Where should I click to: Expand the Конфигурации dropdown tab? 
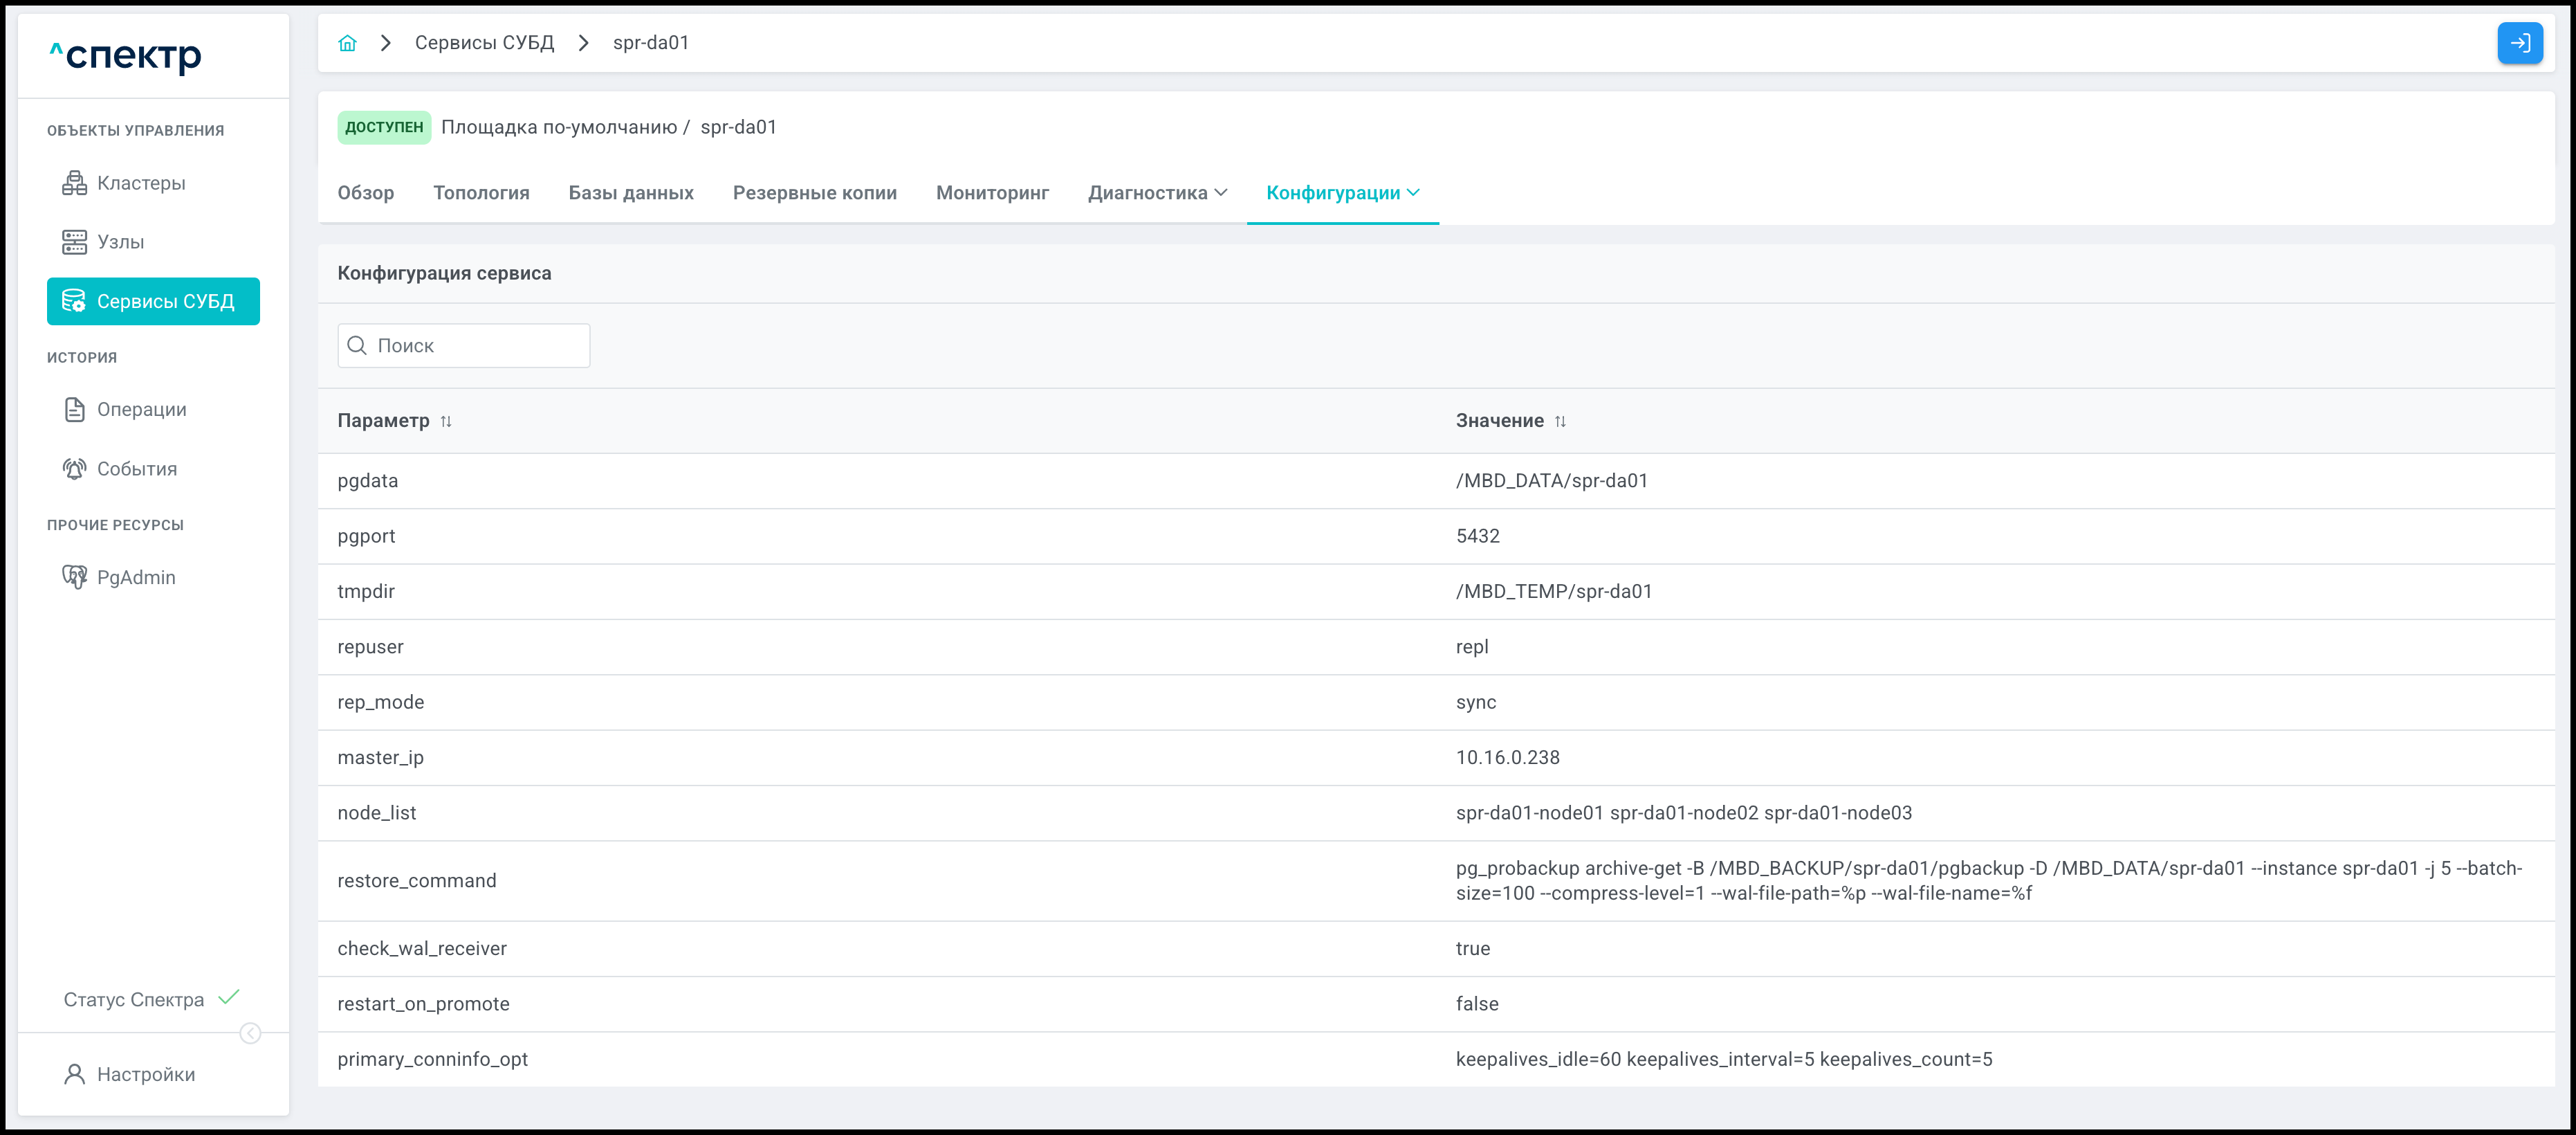coord(1342,193)
